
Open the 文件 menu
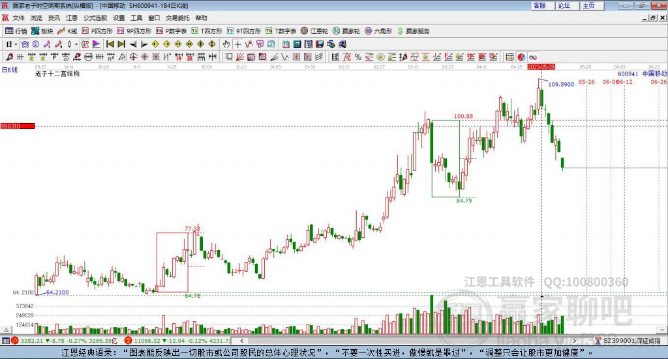pos(18,18)
